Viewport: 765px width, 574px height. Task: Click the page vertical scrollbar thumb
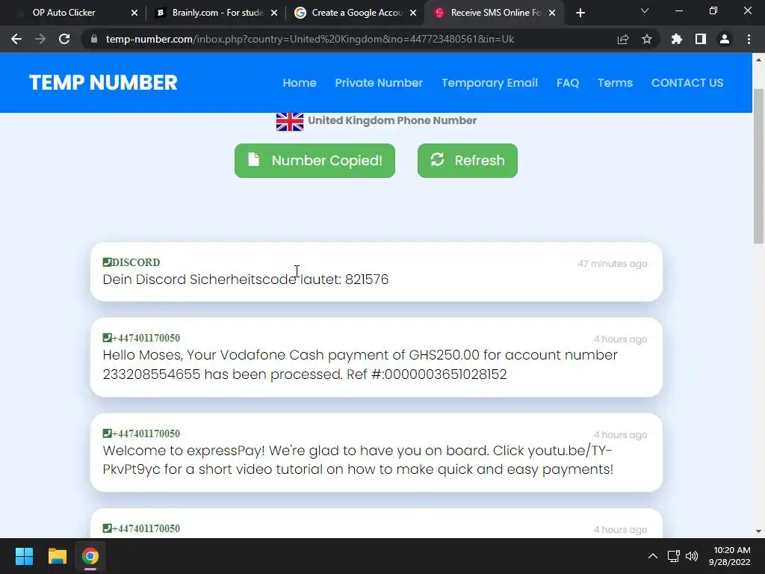(758, 166)
